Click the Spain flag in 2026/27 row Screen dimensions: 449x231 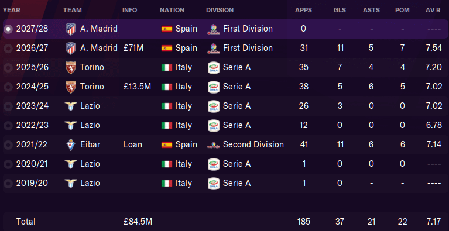tap(167, 48)
